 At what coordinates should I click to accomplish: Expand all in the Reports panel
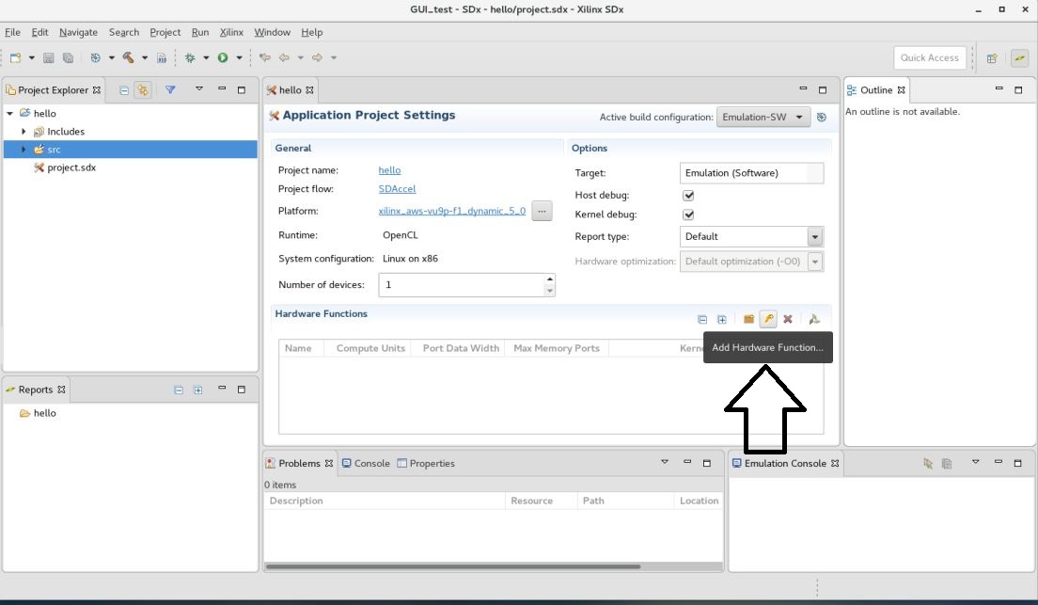click(198, 390)
